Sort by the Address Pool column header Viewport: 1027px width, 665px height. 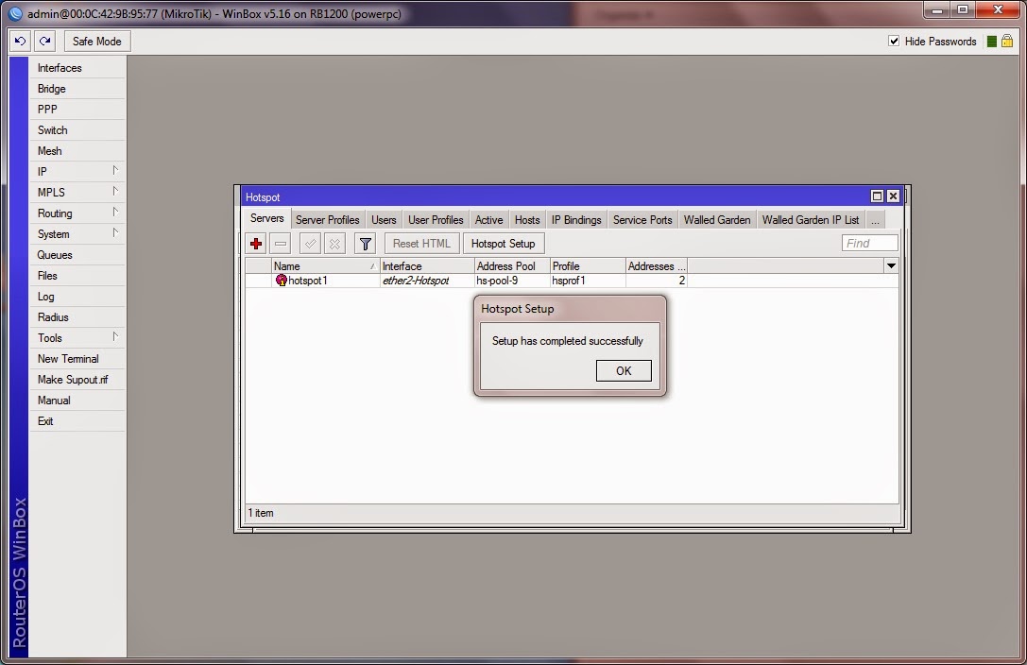tap(512, 266)
